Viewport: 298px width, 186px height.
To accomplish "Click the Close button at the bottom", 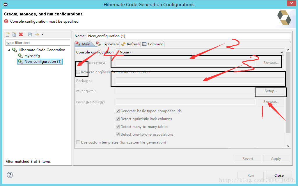I will (279, 175).
